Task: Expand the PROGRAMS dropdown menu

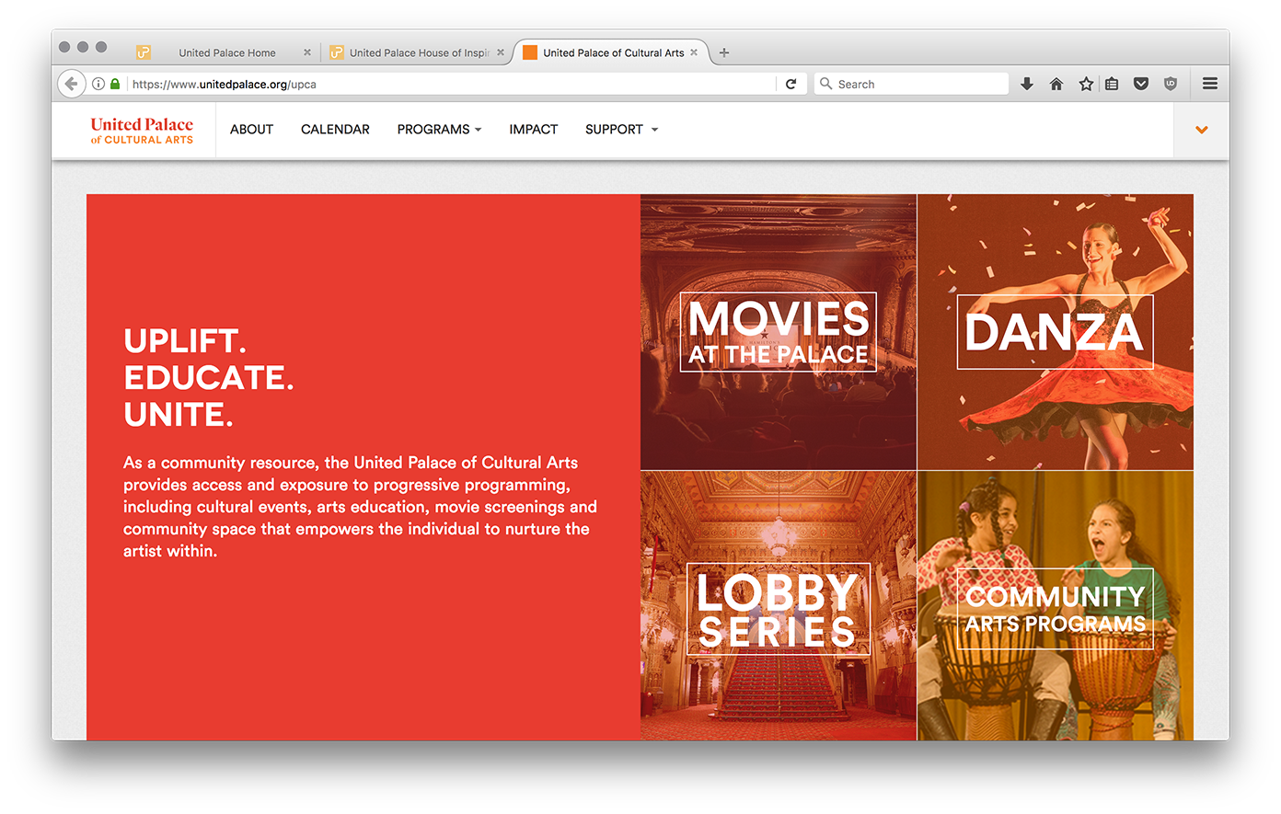Action: [439, 130]
